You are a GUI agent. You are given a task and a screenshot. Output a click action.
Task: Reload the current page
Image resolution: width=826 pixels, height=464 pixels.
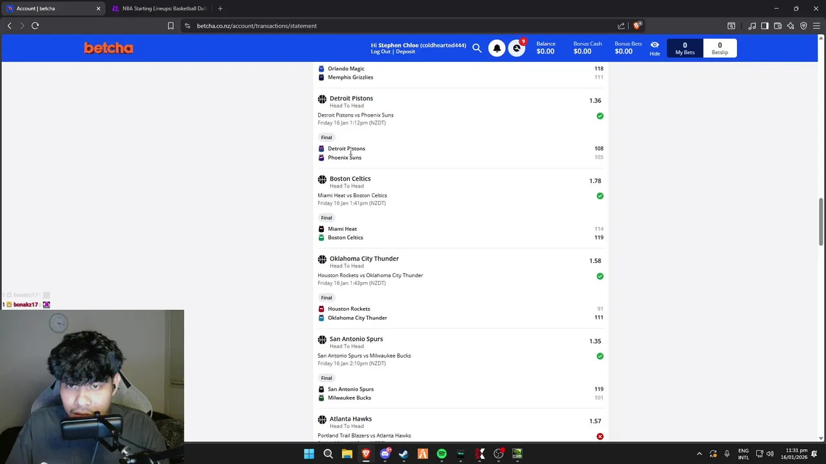pos(35,26)
